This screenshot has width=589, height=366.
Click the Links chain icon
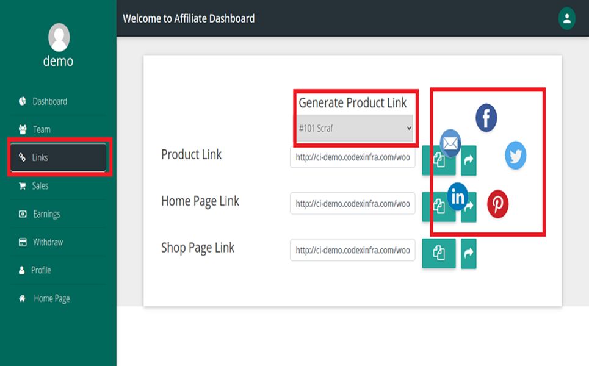pyautogui.click(x=22, y=157)
